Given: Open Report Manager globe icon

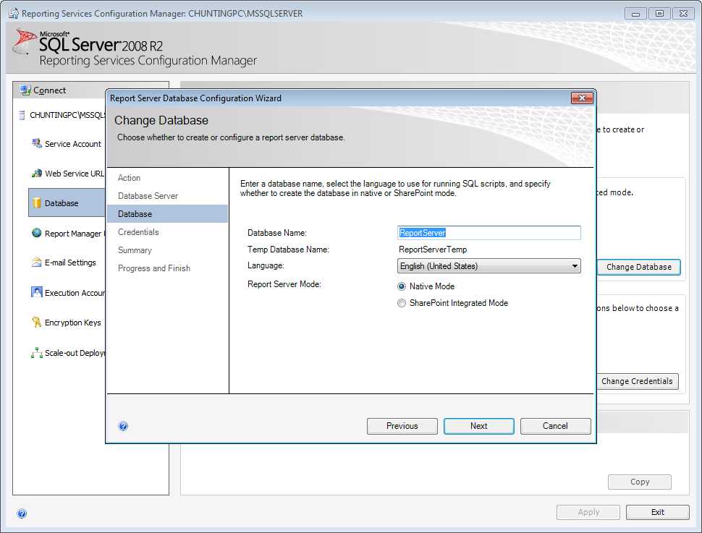Looking at the screenshot, I should (37, 233).
